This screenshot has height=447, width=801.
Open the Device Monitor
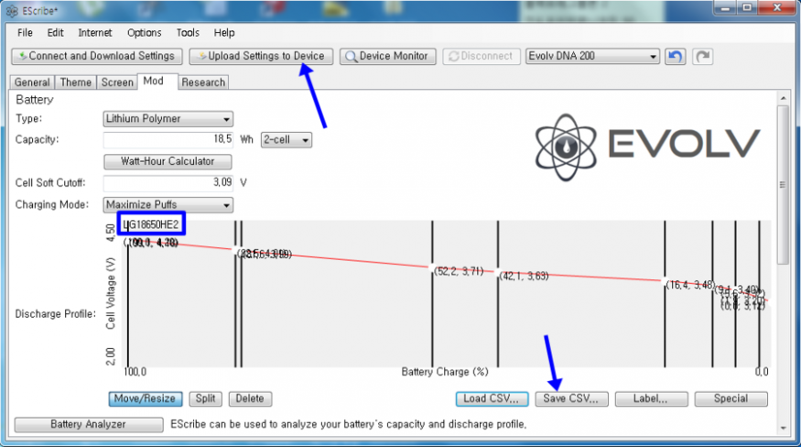[x=386, y=56]
